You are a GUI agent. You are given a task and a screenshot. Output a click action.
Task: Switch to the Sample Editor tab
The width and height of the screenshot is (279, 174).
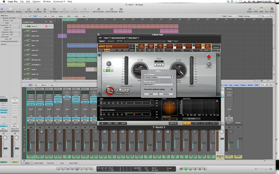pos(39,163)
